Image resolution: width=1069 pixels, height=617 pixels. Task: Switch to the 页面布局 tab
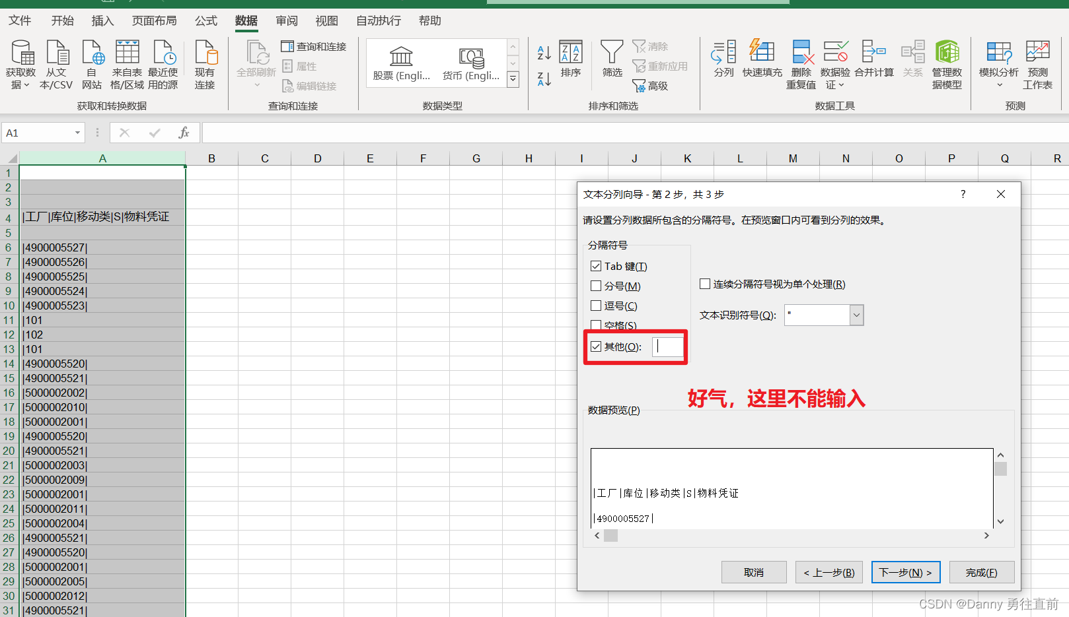155,20
